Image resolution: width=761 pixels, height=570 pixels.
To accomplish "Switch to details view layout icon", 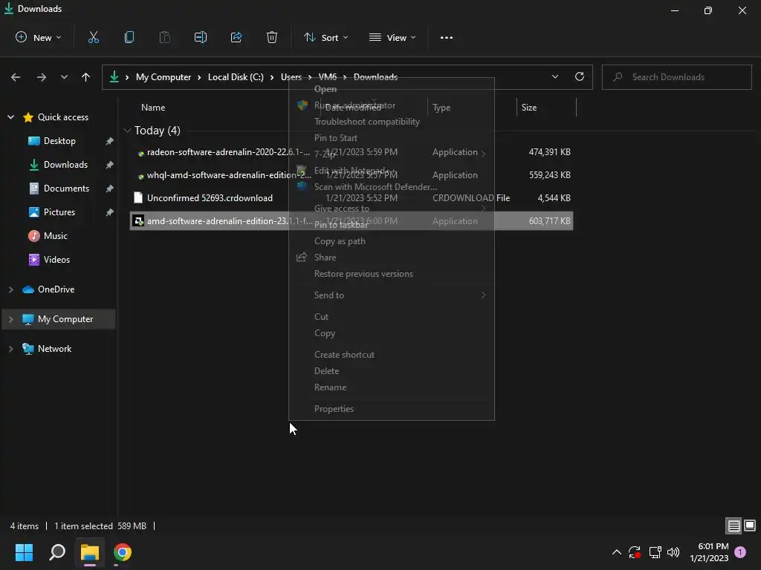I will (x=734, y=525).
